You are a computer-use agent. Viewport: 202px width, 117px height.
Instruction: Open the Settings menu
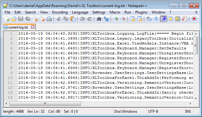[99, 12]
